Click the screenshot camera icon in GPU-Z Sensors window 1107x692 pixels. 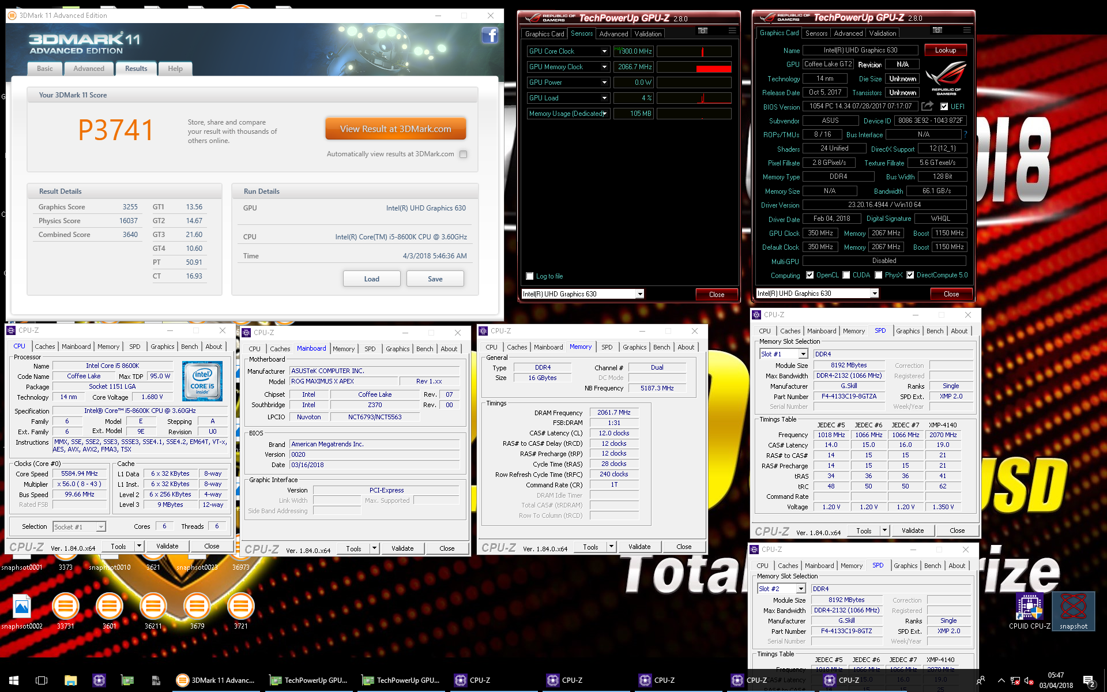(x=703, y=31)
